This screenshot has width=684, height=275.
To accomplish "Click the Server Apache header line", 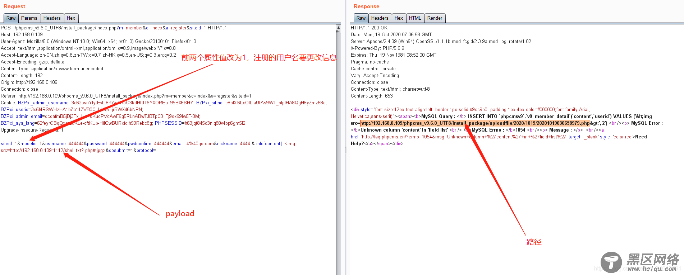I will (441, 41).
